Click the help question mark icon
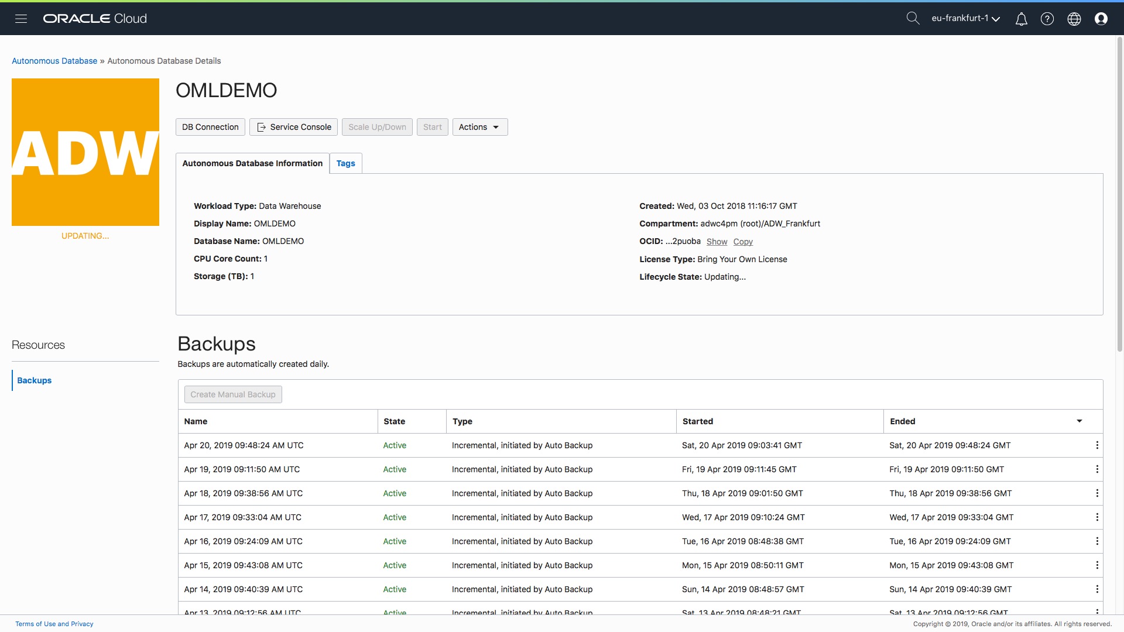This screenshot has width=1124, height=632. coord(1047,19)
